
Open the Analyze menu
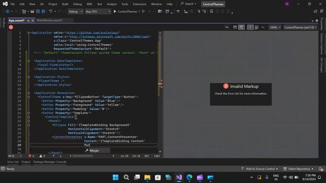pos(112,4)
